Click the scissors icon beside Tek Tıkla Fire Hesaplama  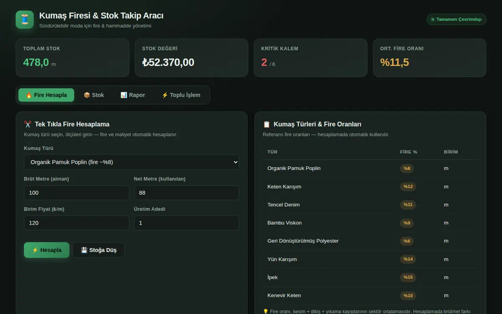(x=28, y=124)
